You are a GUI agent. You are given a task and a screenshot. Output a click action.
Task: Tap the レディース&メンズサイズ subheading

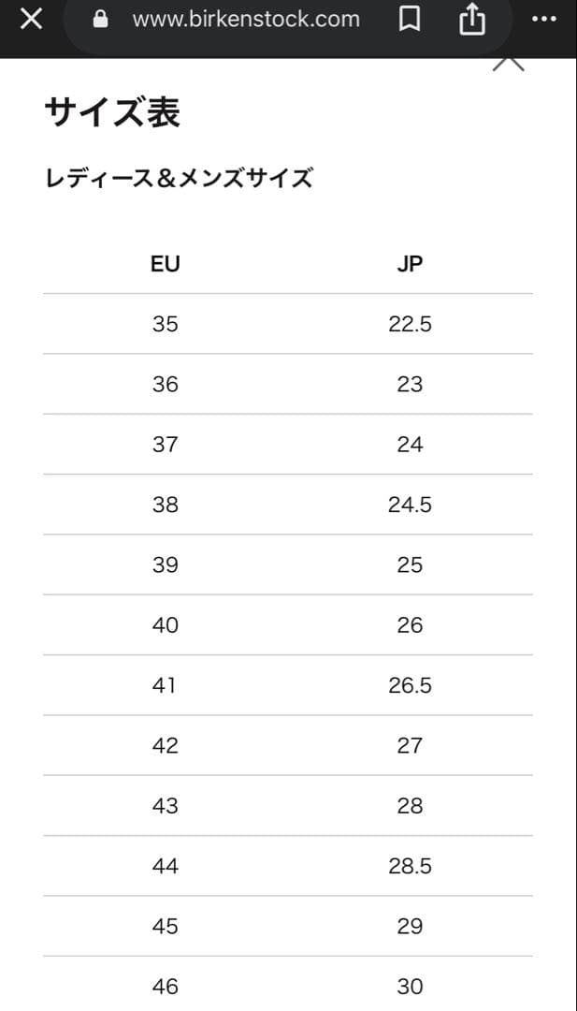tap(179, 178)
